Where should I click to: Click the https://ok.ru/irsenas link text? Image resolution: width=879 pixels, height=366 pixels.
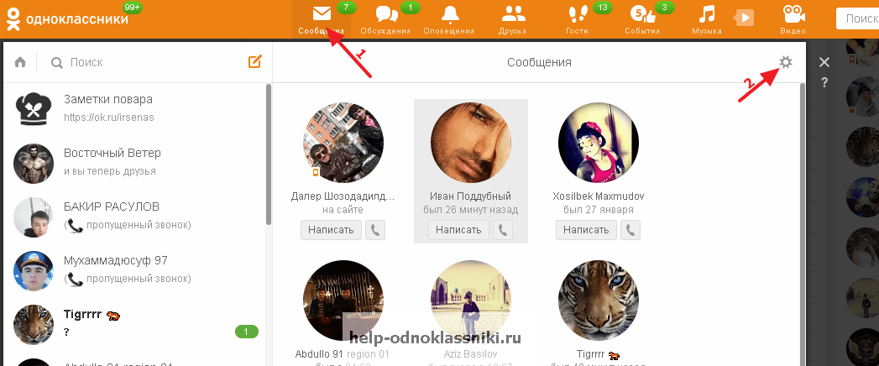[x=109, y=118]
